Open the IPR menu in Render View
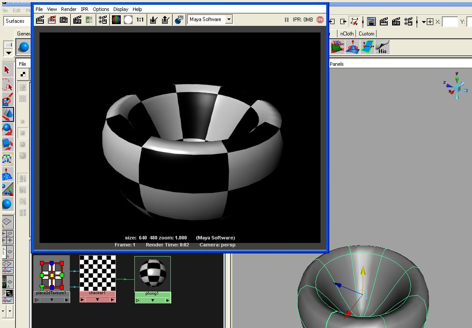The height and width of the screenshot is (328, 472). [85, 9]
